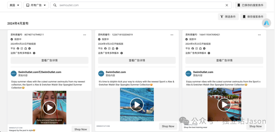Click Messenger platform icon in ad 807407167949211
Viewport: 275px width, 132px height.
pos(30,49)
